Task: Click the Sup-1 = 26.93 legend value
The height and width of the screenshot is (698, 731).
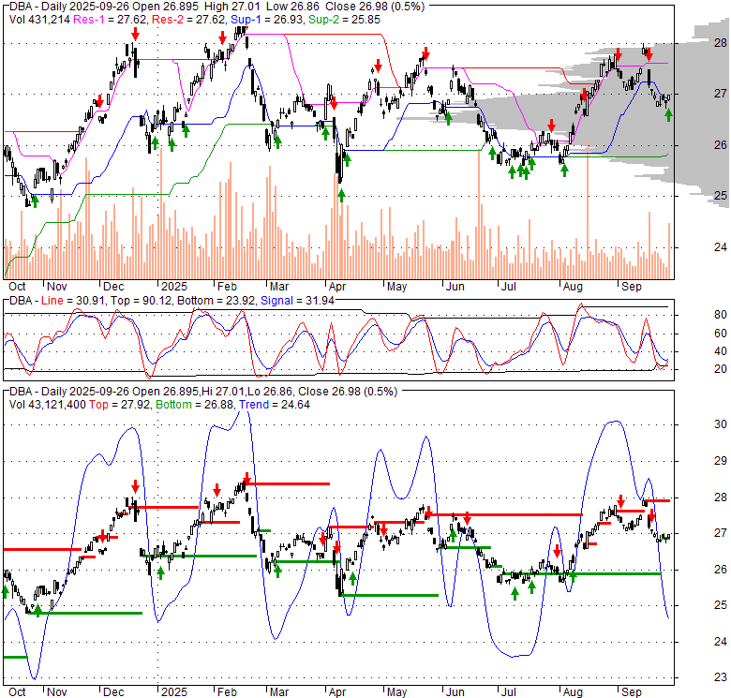Action: coord(267,20)
